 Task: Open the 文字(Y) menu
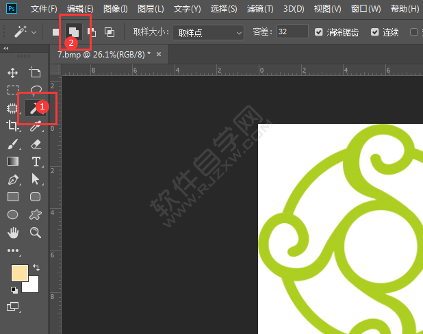pos(188,9)
